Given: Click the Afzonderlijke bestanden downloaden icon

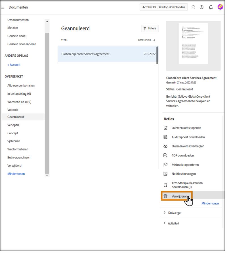Looking at the screenshot, I should (x=165, y=185).
